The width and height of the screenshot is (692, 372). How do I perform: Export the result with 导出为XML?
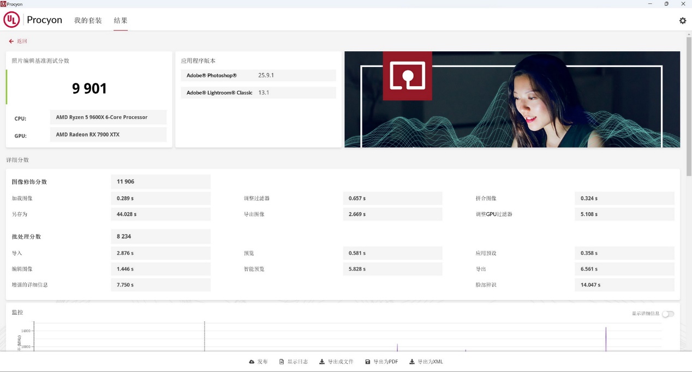tap(426, 362)
